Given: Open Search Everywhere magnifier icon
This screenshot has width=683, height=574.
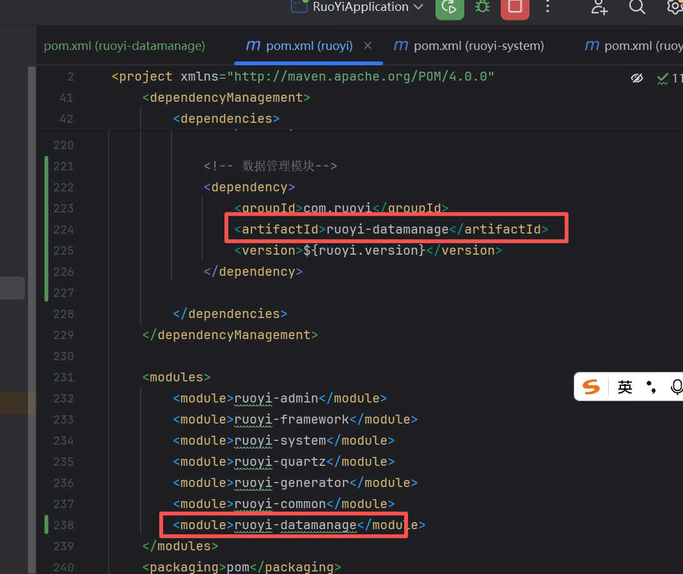Looking at the screenshot, I should [637, 7].
